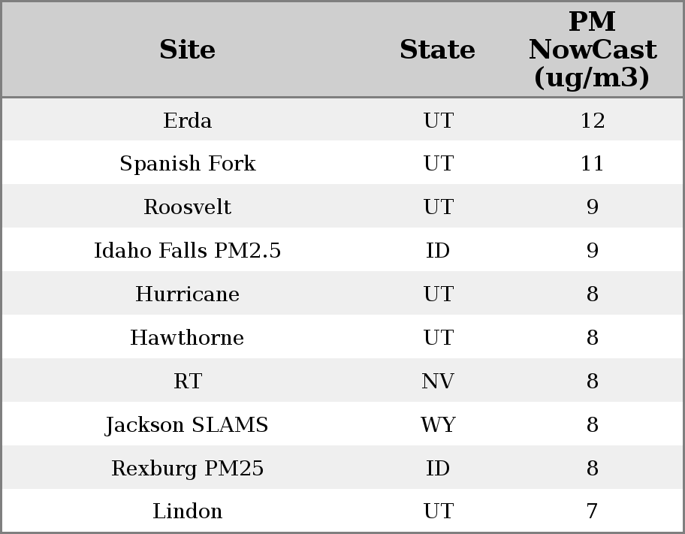Image resolution: width=685 pixels, height=534 pixels.
Task: Click the ID state cell for Idaho Falls
Action: pos(438,251)
